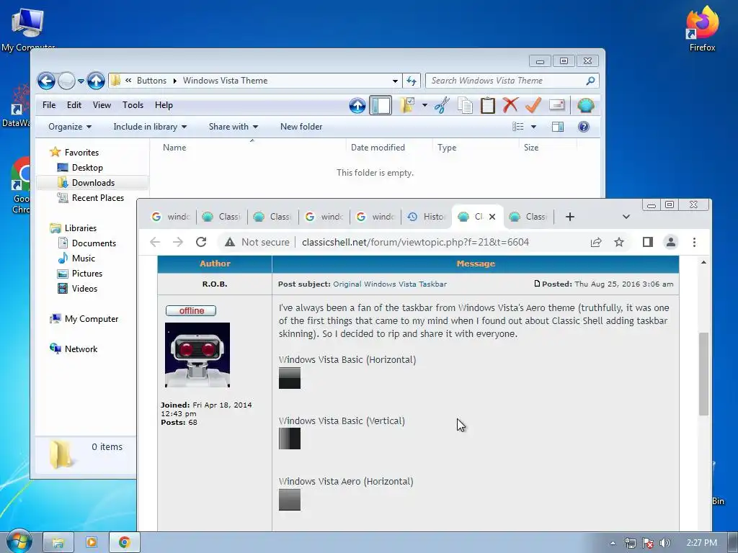Click the Up arrow beside Explorer's address bar
Viewport: 738px width, 553px height.
[x=96, y=81]
